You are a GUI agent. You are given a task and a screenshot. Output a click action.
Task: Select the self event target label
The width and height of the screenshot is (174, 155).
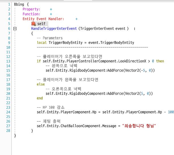point(41,24)
